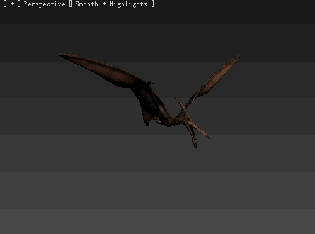Click the tip of the left wing

click(x=59, y=54)
